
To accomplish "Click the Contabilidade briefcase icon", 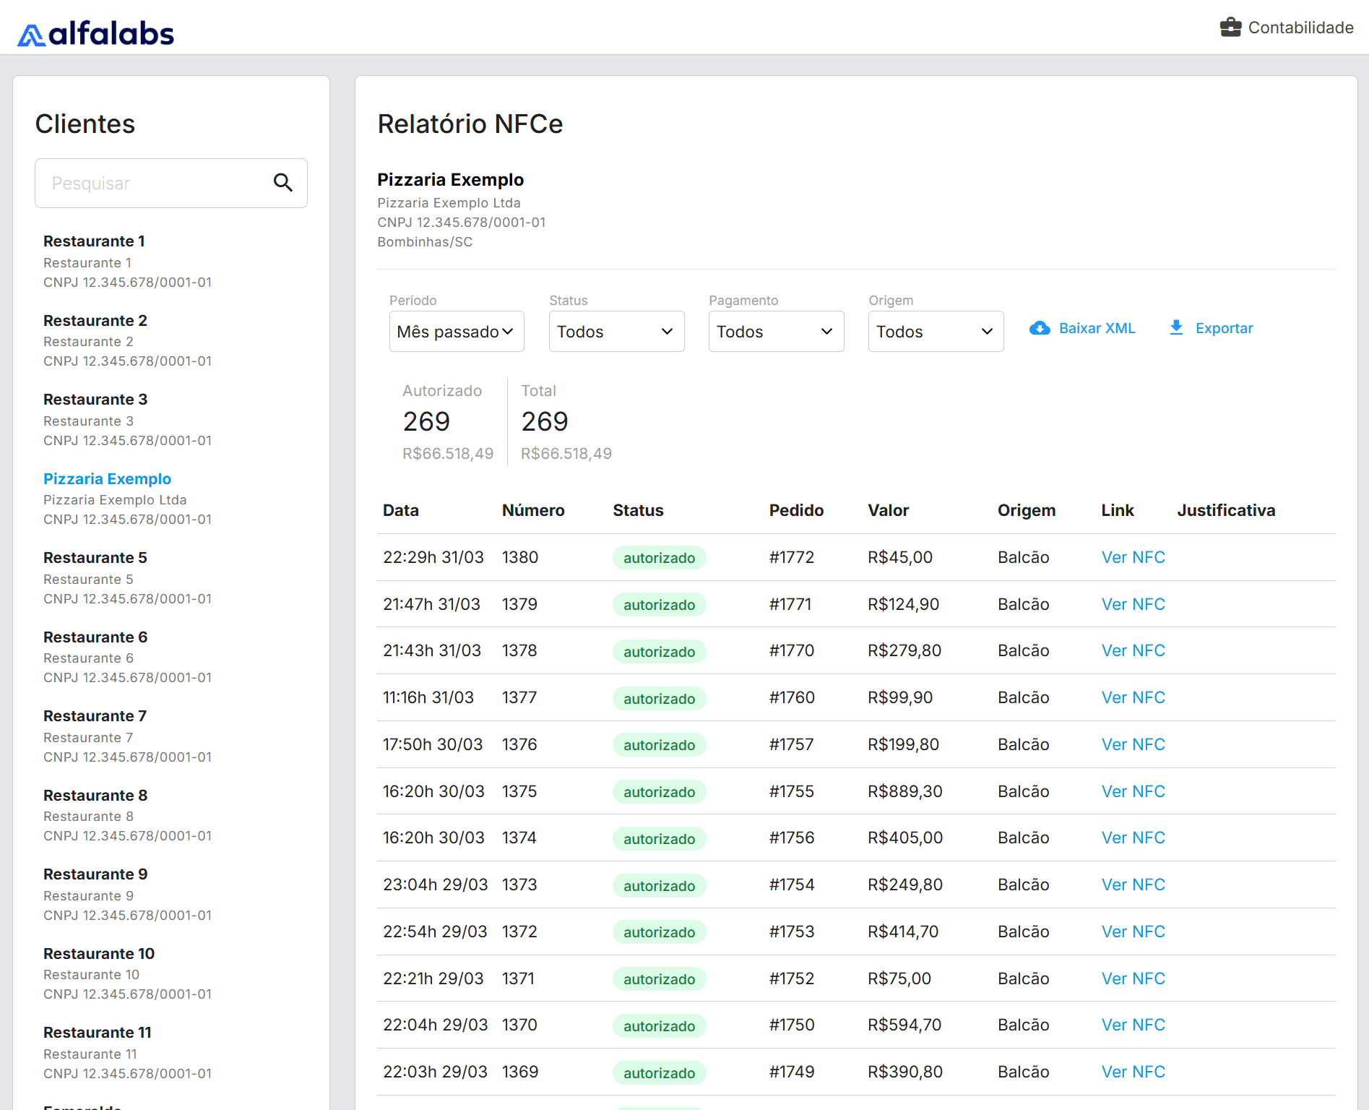I will pos(1230,27).
